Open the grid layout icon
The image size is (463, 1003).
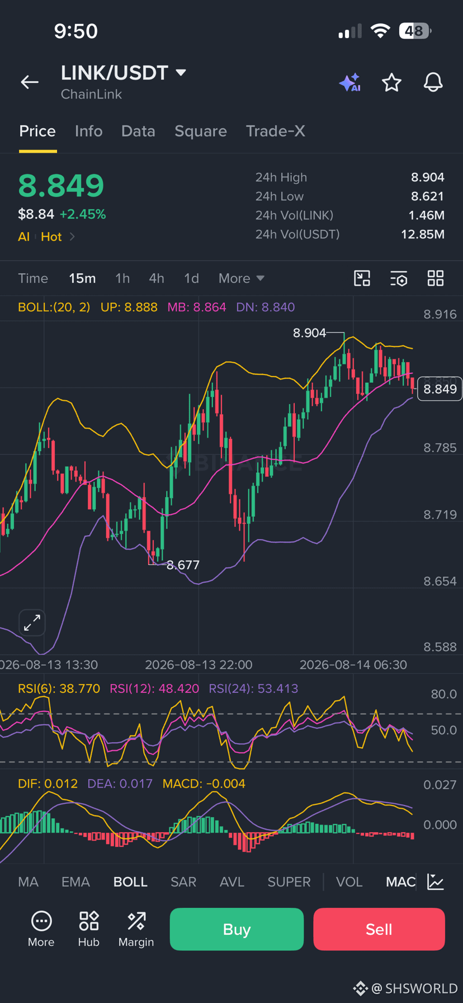436,278
